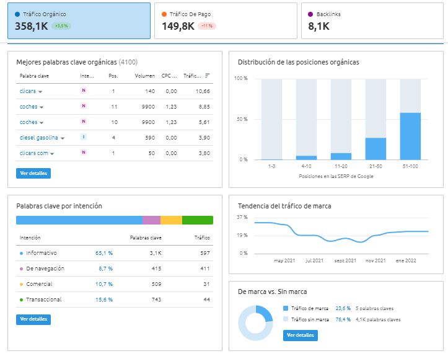This screenshot has width=448, height=356.
Task: Click the orange dot next to Tráfico De Pago
Action: 164,14
